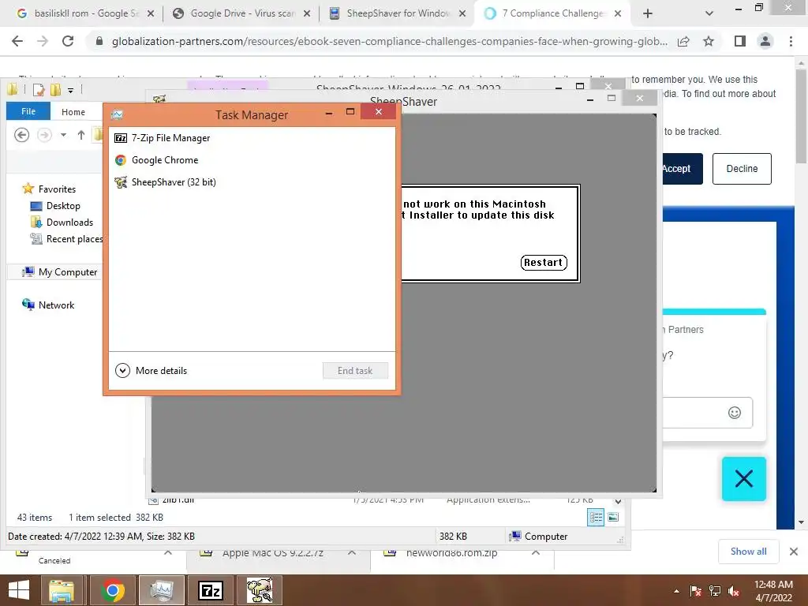The image size is (808, 606).
Task: Click the muted volume tray icon
Action: click(x=734, y=591)
